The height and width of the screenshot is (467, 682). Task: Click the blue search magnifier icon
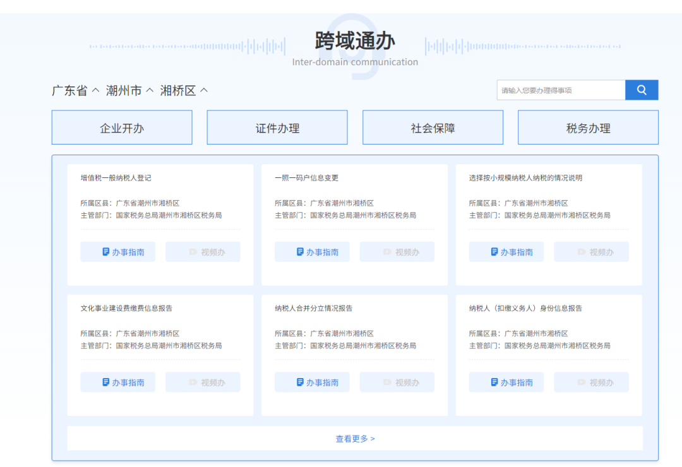642,90
